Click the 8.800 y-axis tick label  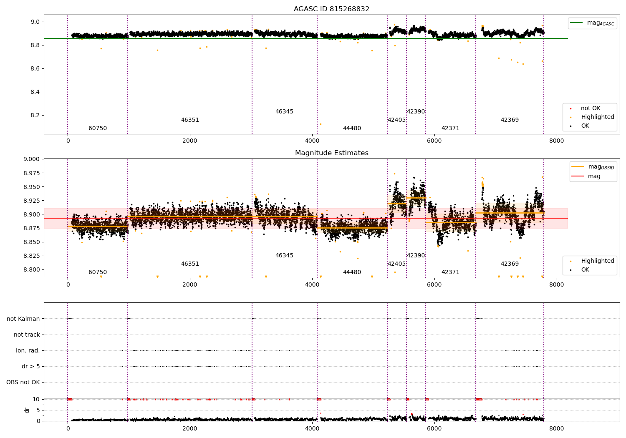32,269
